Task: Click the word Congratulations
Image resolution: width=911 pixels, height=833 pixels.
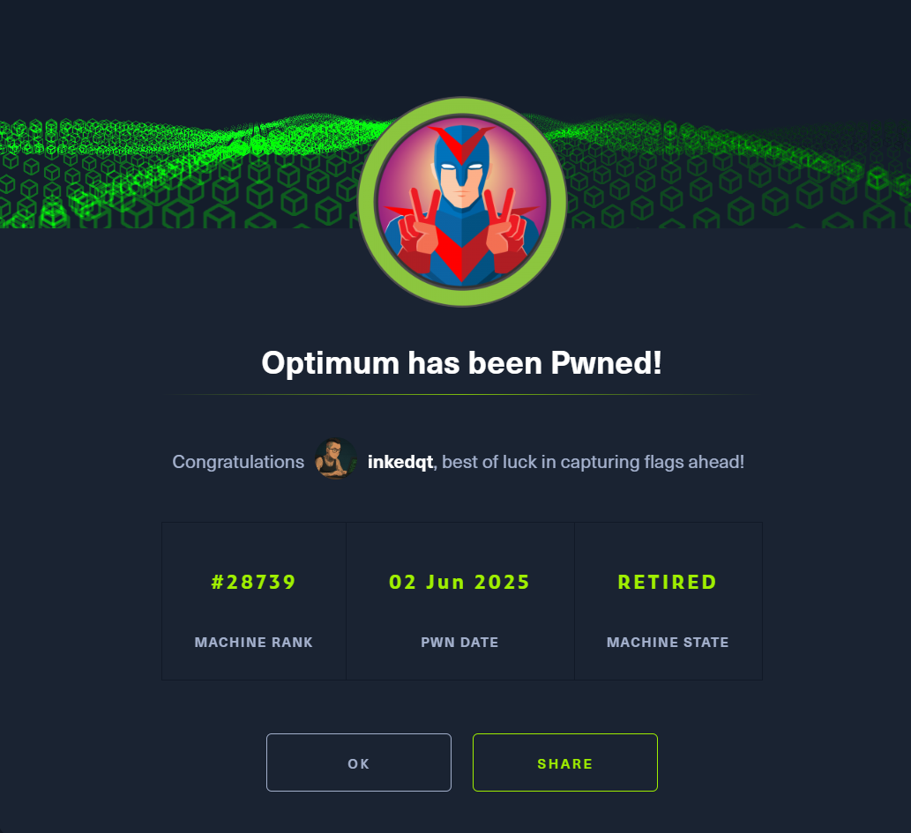Action: 238,462
